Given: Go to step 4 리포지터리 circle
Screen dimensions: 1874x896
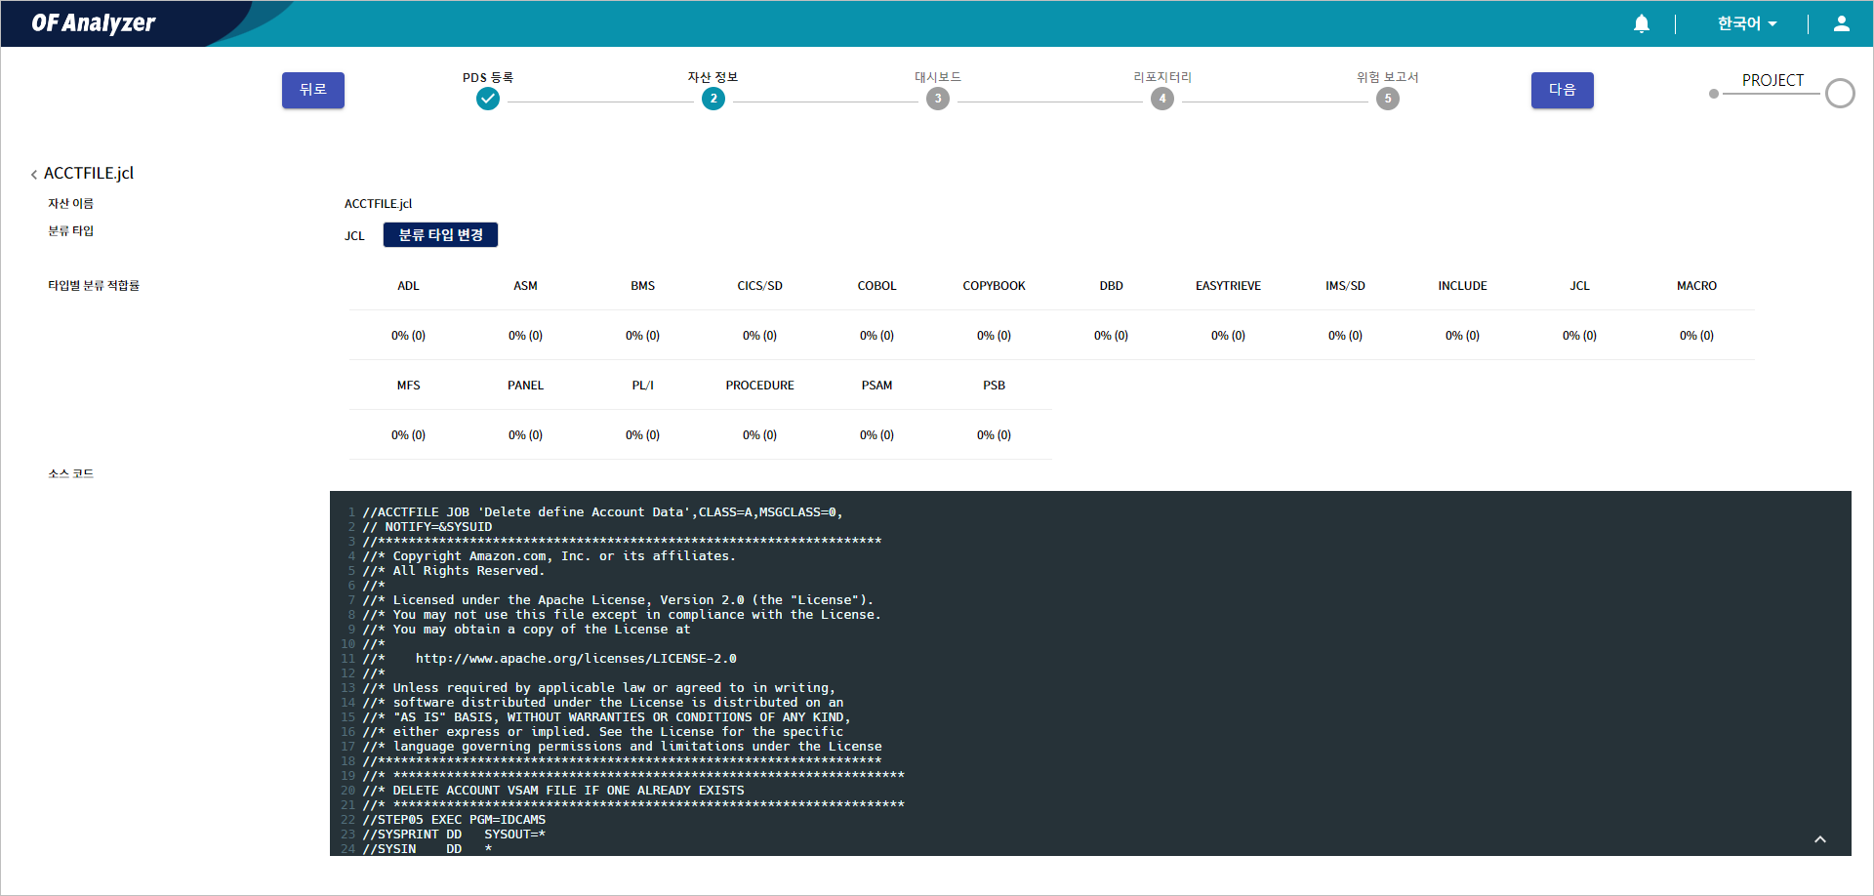Looking at the screenshot, I should 1162,99.
